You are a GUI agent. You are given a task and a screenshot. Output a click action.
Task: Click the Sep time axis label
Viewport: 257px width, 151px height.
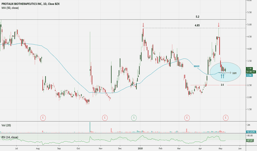pyautogui.click(x=59, y=149)
